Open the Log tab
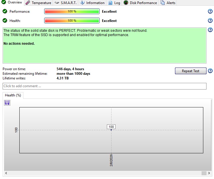 (x=114, y=3)
